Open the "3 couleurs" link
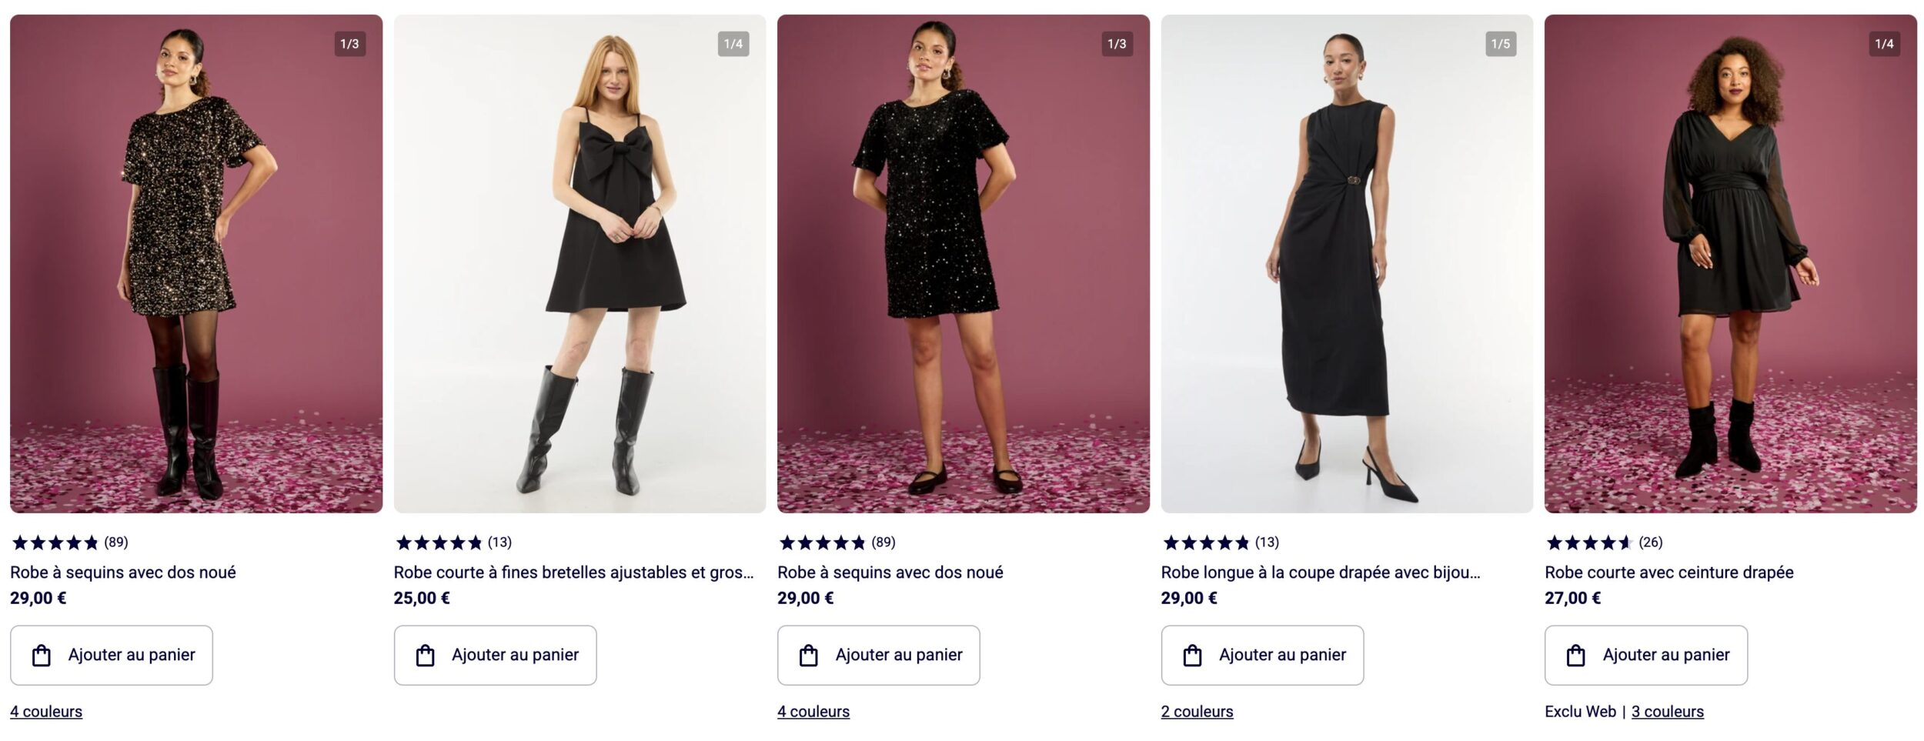This screenshot has width=1924, height=741. pyautogui.click(x=1667, y=712)
